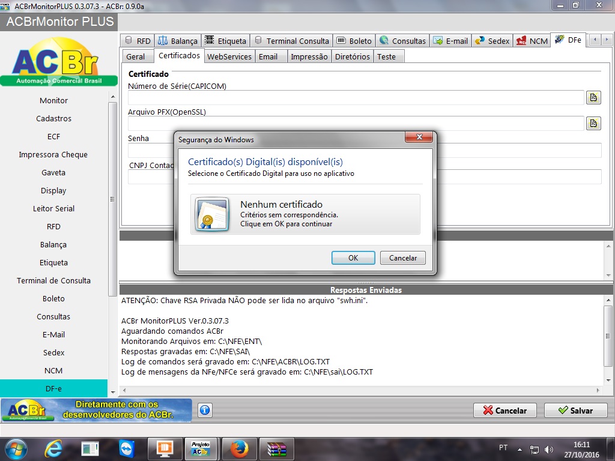Screen dimensions: 615x461
Task: Click Número de Série input field
Action: click(356, 98)
